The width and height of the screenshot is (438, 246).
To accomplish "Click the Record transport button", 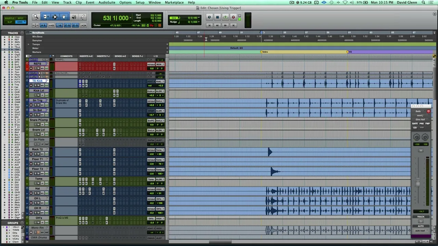I will pos(233,17).
